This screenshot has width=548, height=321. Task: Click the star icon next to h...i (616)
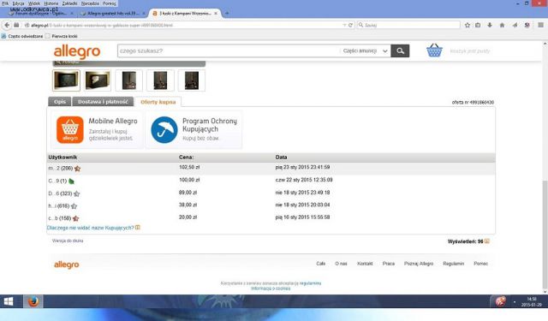(x=74, y=206)
